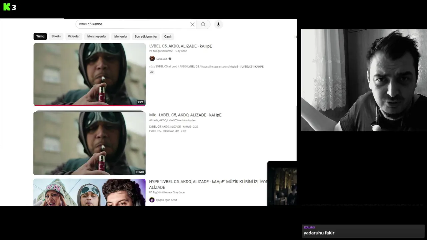
Task: Open the first kAHpE video thumbnail
Action: pos(89,75)
